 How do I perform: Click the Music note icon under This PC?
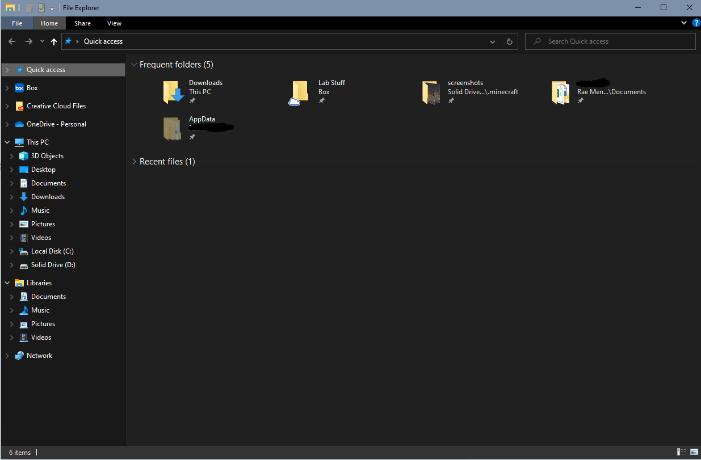pyautogui.click(x=24, y=210)
